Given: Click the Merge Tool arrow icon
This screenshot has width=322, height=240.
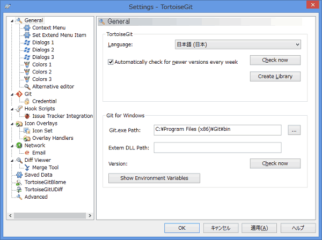Looking at the screenshot, I should click(27, 168).
